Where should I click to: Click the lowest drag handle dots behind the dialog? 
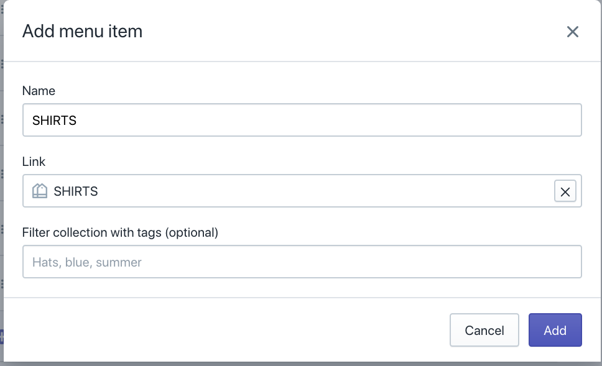click(2, 284)
